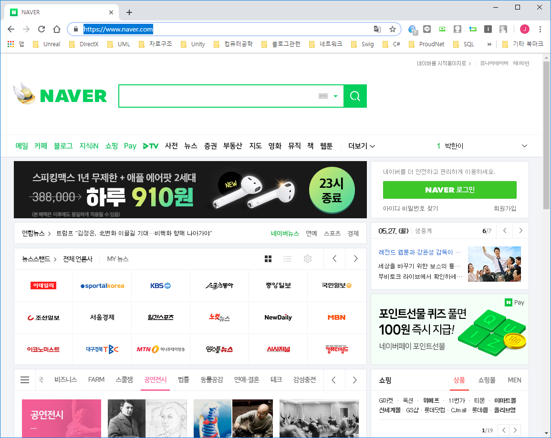Open the 네이버뉴스 link

pyautogui.click(x=285, y=234)
